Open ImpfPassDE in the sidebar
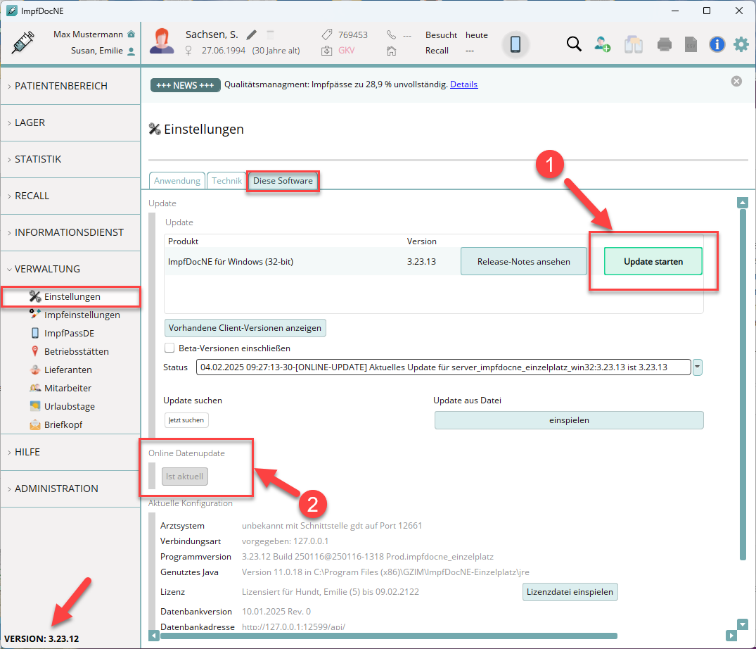The height and width of the screenshot is (649, 756). tap(63, 334)
